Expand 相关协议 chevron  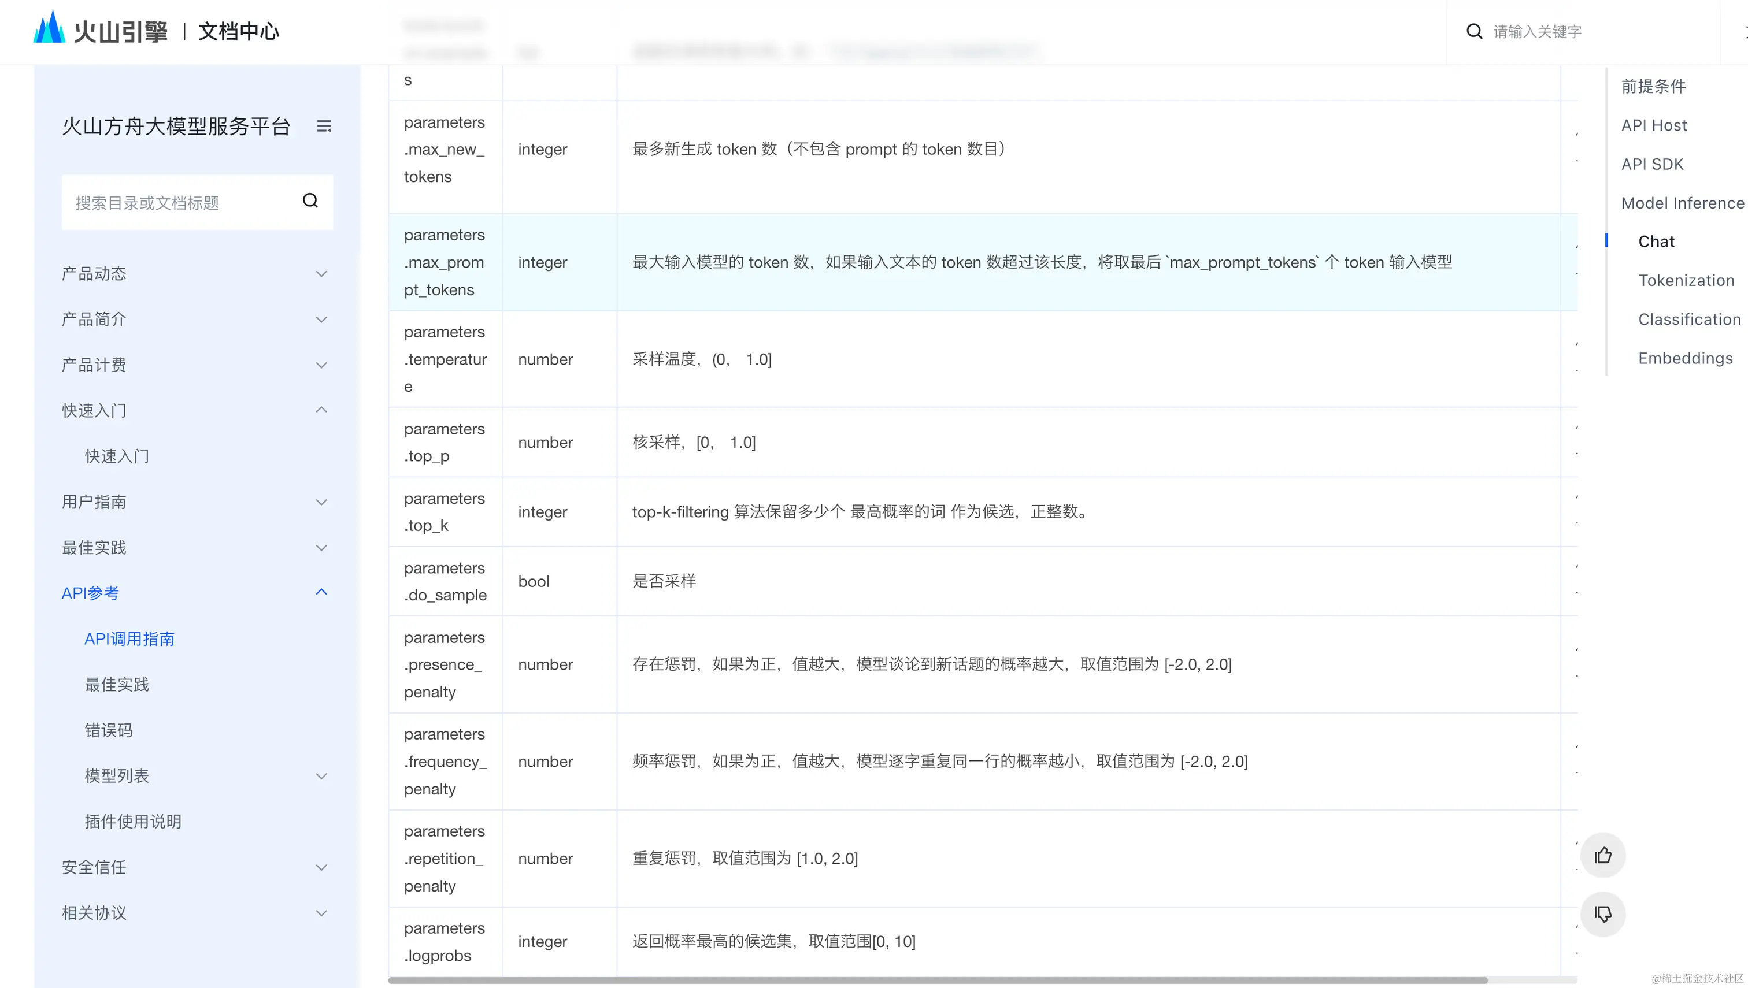coord(322,913)
